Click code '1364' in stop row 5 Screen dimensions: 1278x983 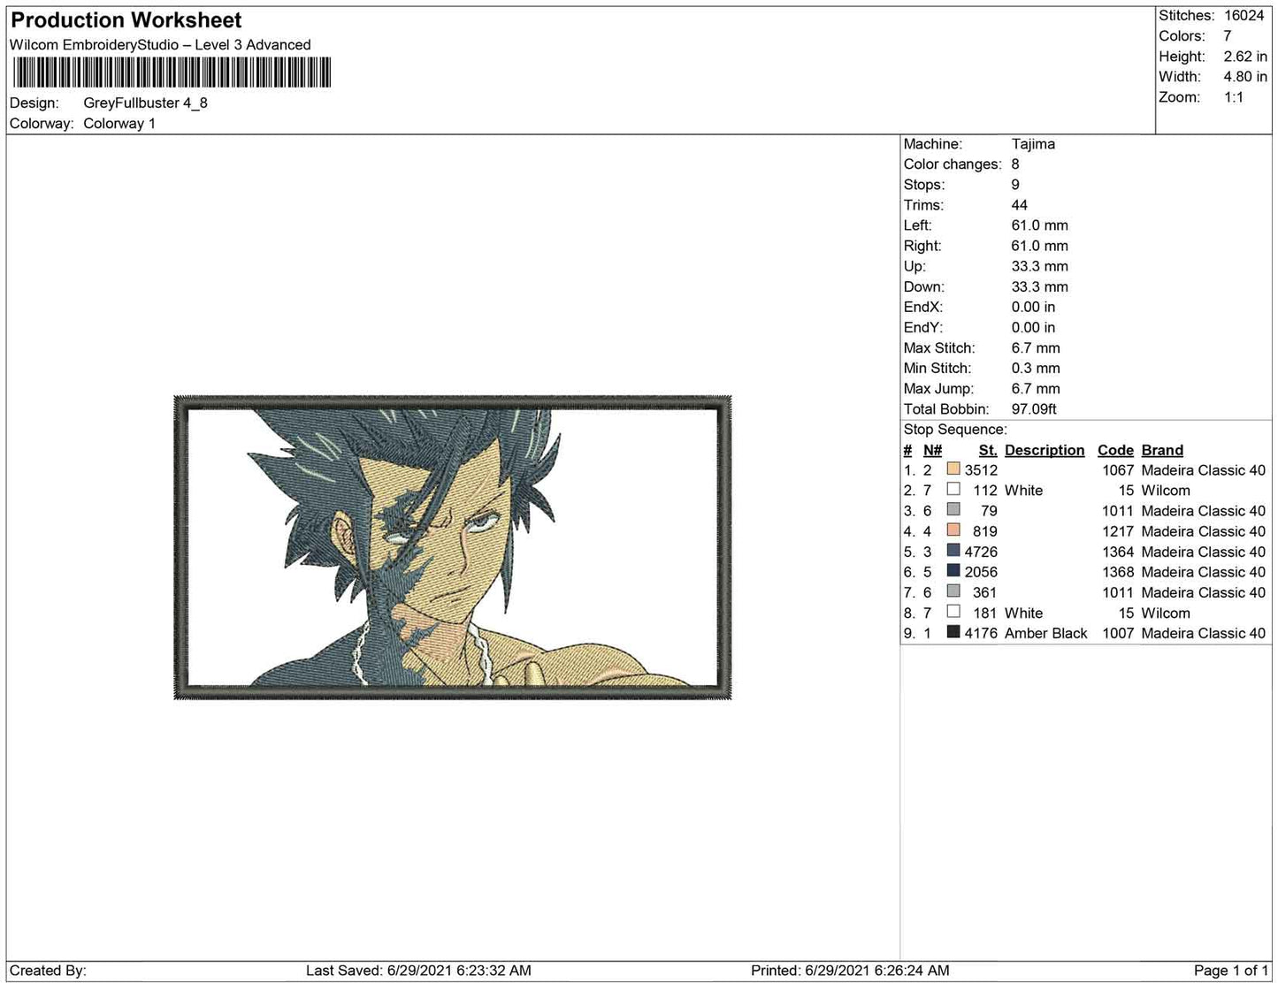1118,552
